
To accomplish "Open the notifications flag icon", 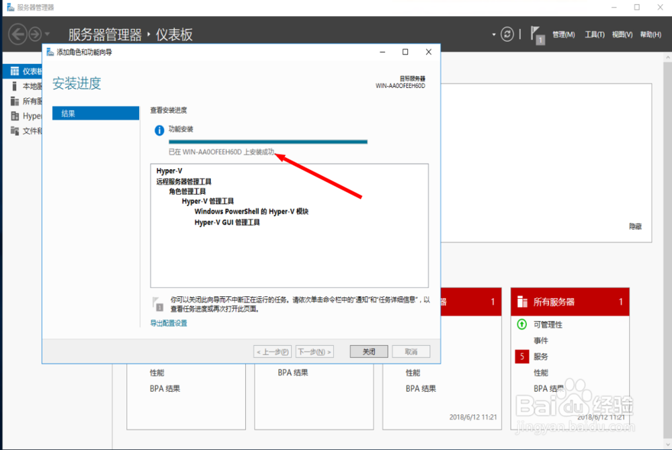I will 537,35.
